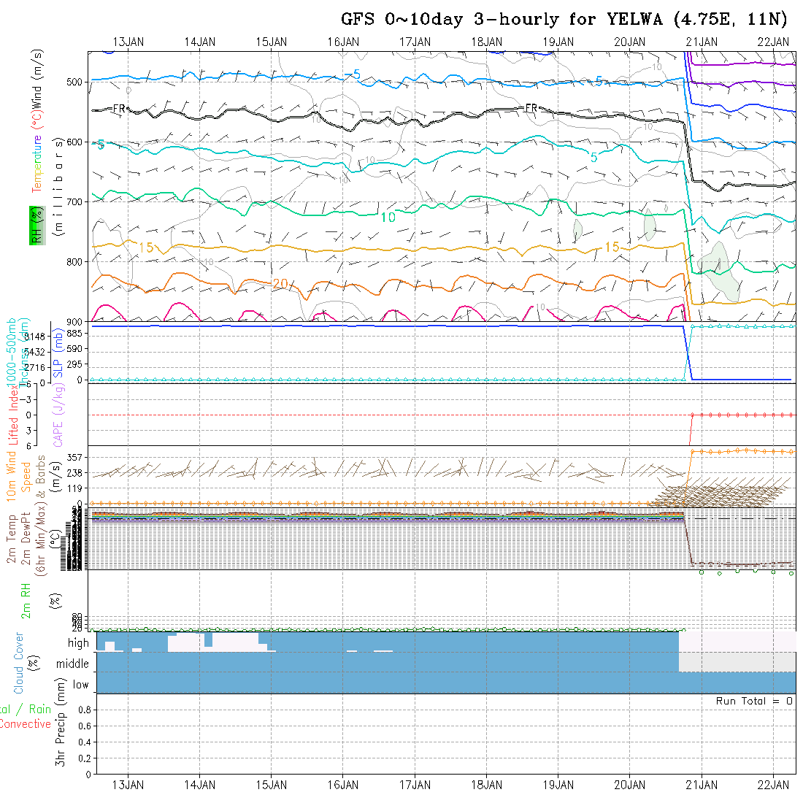803x803 pixels.
Task: Click the 357 wind speed tick label
Action: click(77, 457)
